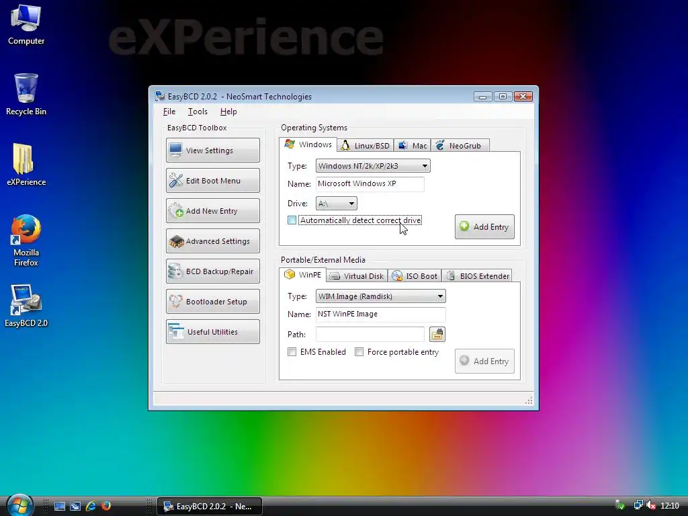Click Switch Between Windows quick launch icon

(75, 506)
